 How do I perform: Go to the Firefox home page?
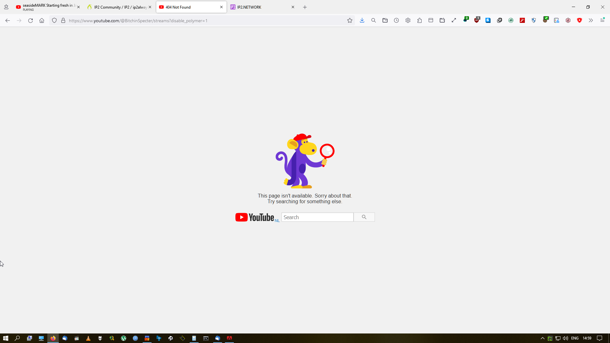(42, 21)
